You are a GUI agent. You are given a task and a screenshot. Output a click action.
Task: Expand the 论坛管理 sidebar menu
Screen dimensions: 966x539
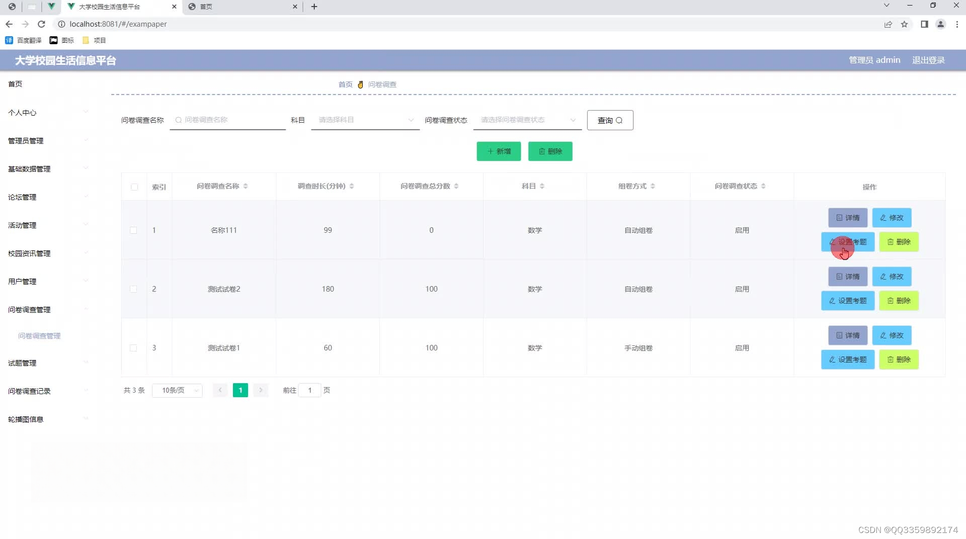point(48,197)
